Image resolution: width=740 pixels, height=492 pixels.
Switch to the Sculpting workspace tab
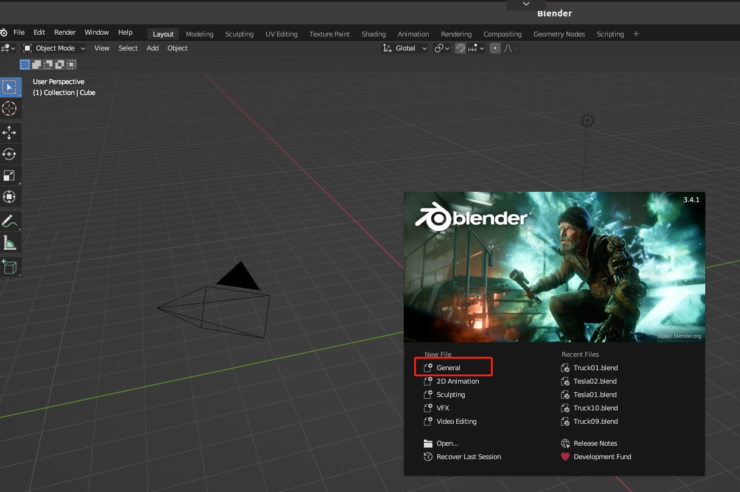(x=239, y=34)
